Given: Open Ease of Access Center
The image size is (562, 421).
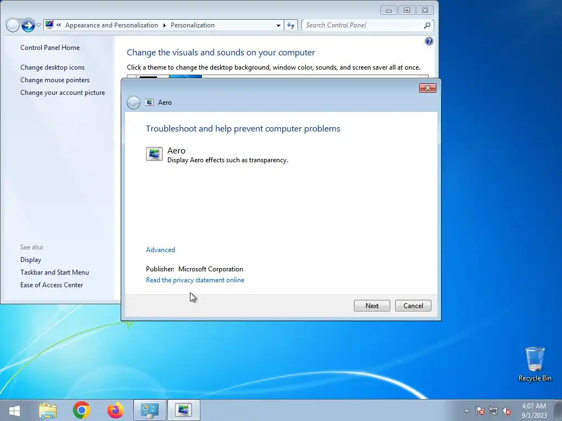Looking at the screenshot, I should (52, 285).
